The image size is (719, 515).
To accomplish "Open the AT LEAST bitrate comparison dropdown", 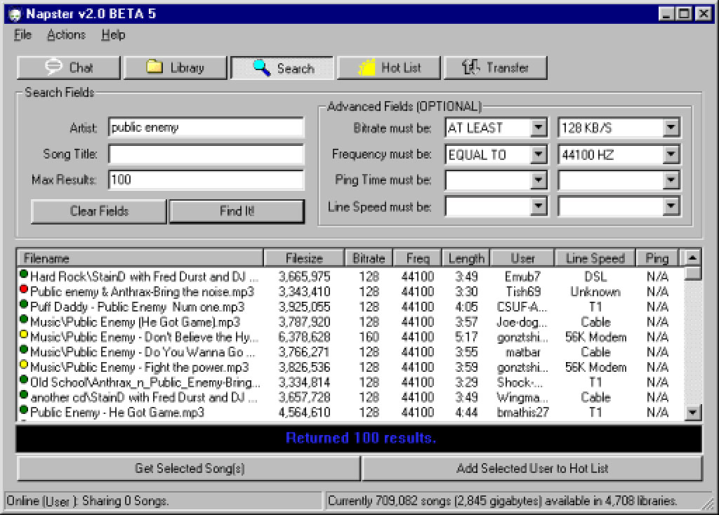I will [541, 127].
